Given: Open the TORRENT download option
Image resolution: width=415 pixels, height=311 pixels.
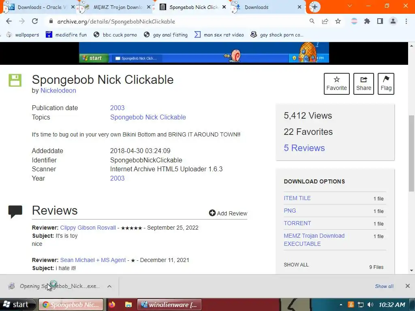Looking at the screenshot, I should click(x=297, y=223).
